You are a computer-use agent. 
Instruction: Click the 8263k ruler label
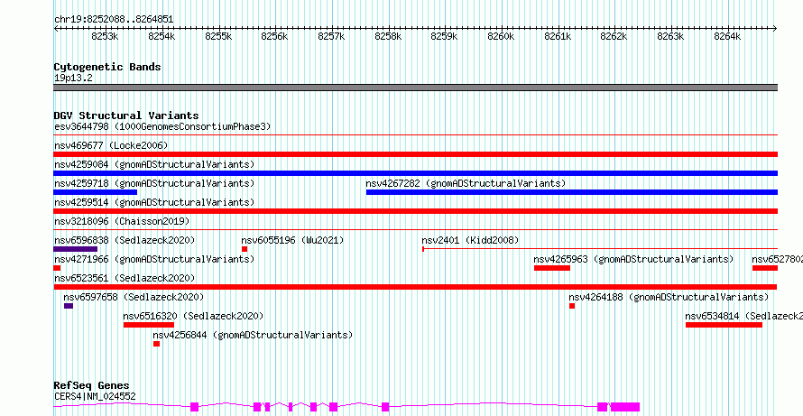pyautogui.click(x=671, y=36)
